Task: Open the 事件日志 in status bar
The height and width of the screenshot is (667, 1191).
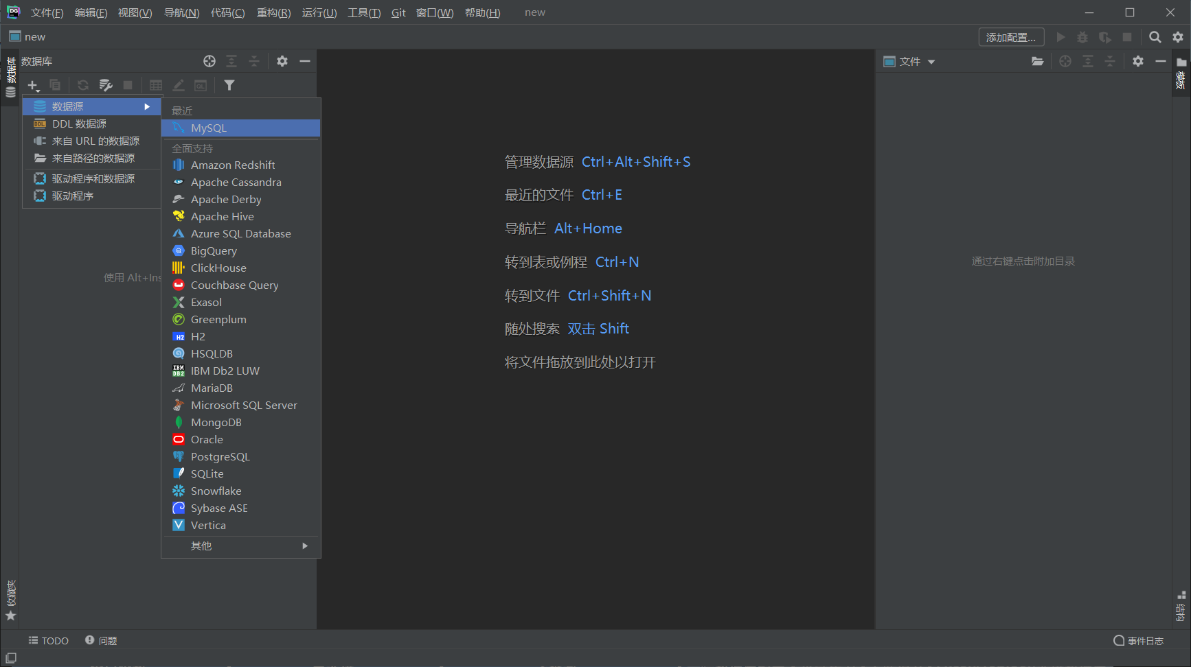Action: click(1138, 640)
